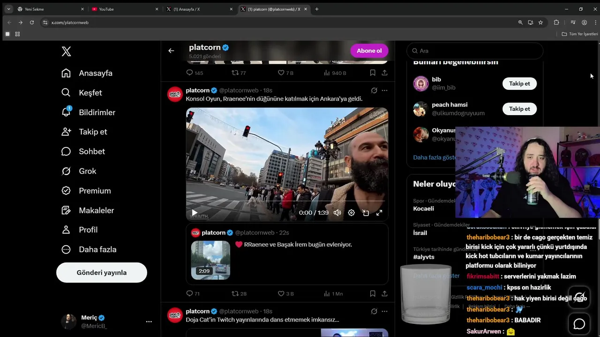Click Abone ol subscribe button
Image resolution: width=600 pixels, height=337 pixels.
tap(369, 51)
